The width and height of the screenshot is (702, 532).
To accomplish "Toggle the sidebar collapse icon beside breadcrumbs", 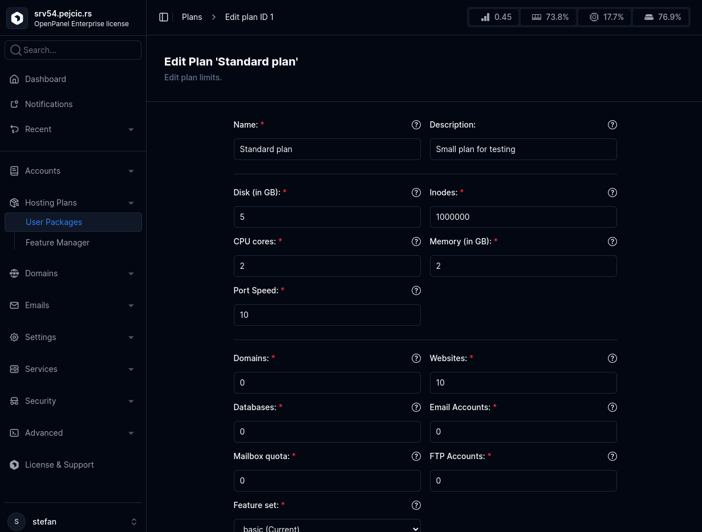I will coord(164,17).
